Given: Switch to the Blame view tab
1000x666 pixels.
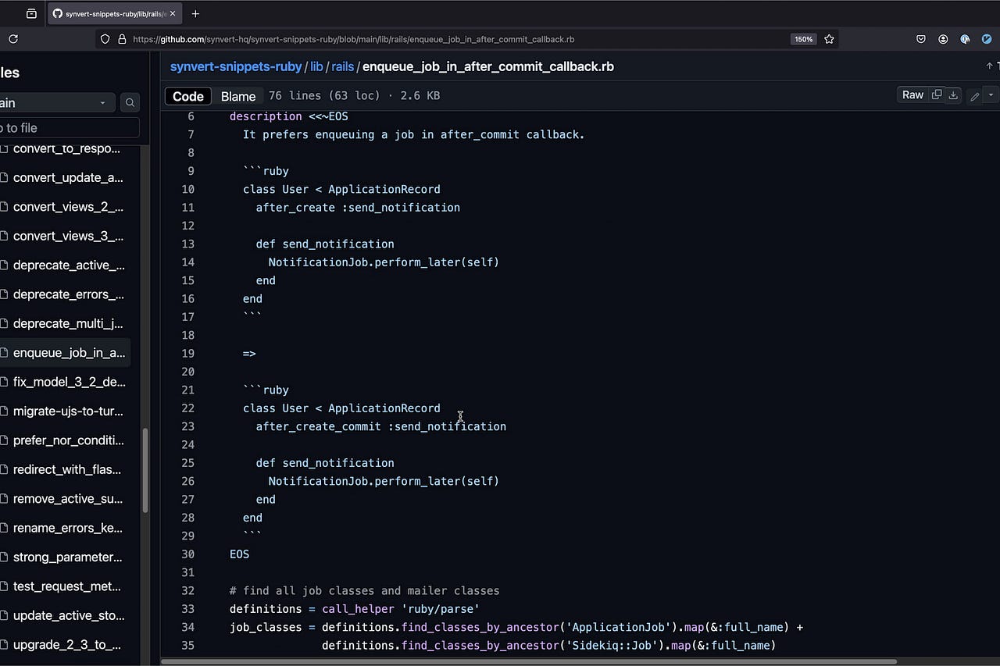Looking at the screenshot, I should pos(238,96).
